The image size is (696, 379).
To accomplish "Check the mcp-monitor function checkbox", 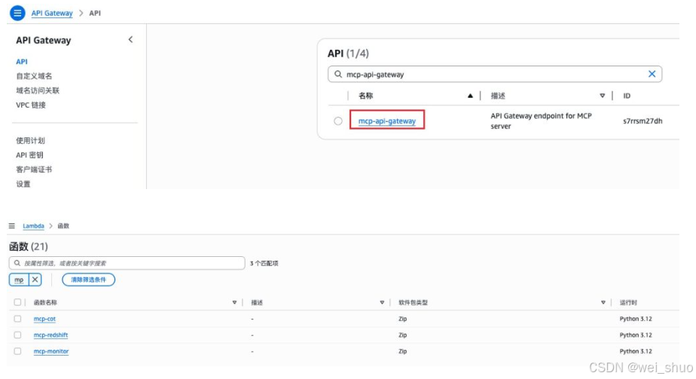I will (17, 351).
